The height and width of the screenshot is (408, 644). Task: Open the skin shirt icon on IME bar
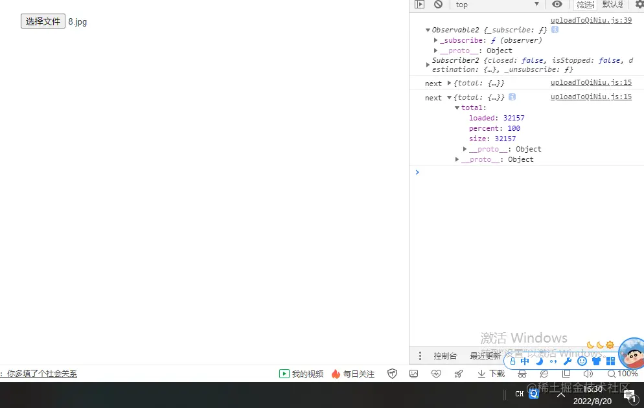coord(596,361)
